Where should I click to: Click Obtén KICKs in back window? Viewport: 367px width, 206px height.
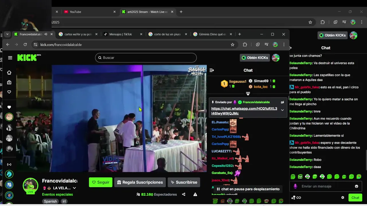(x=333, y=35)
